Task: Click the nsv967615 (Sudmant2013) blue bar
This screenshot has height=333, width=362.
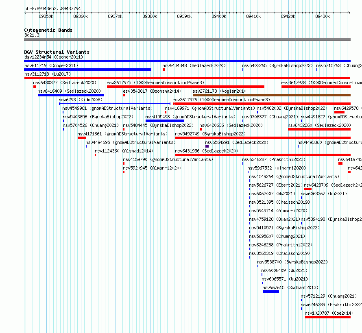Action: tap(271, 292)
